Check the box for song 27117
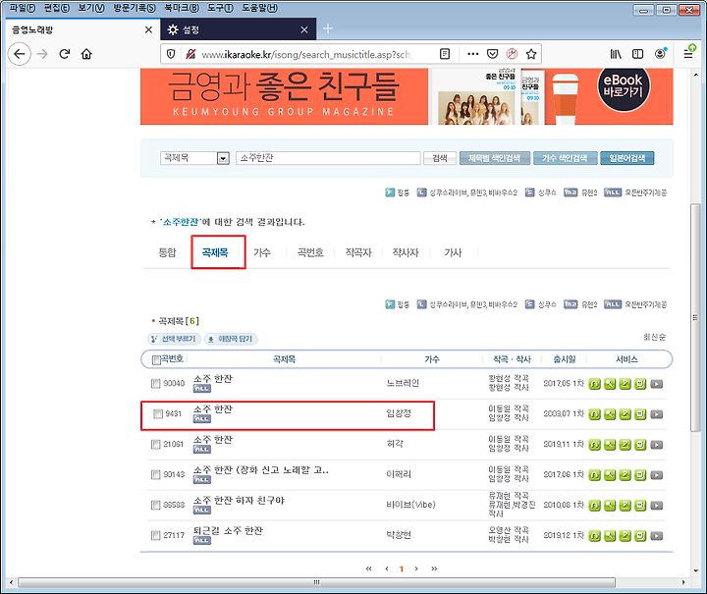This screenshot has height=594, width=707. point(156,535)
